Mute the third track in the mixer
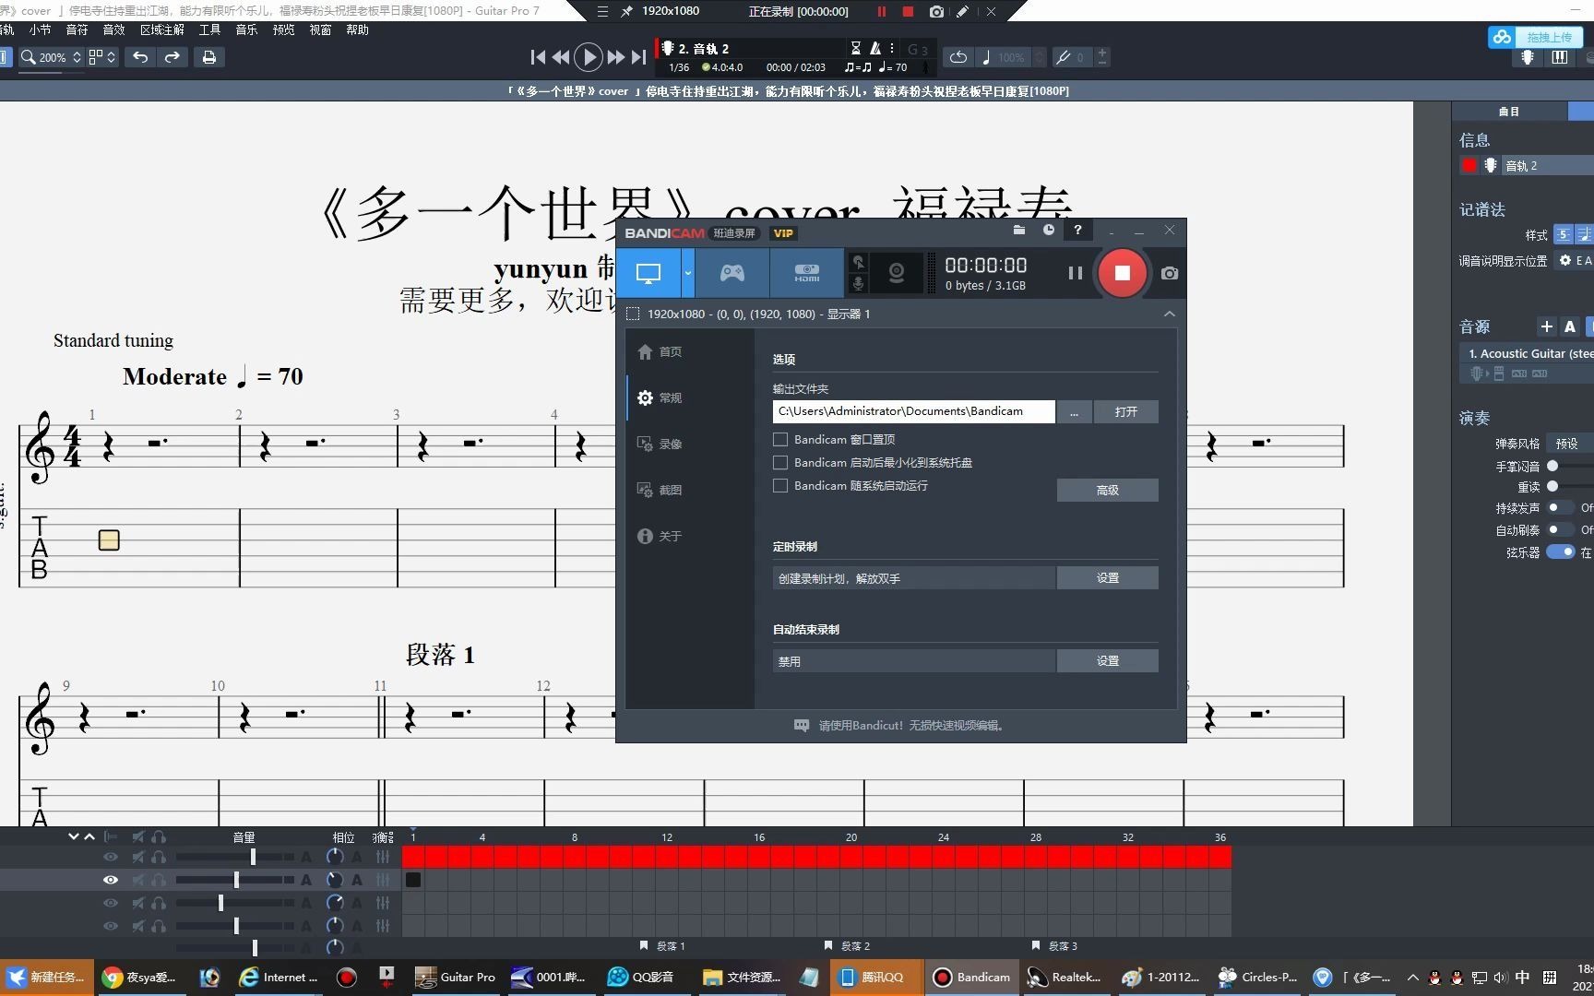The width and height of the screenshot is (1594, 996). pos(138,903)
